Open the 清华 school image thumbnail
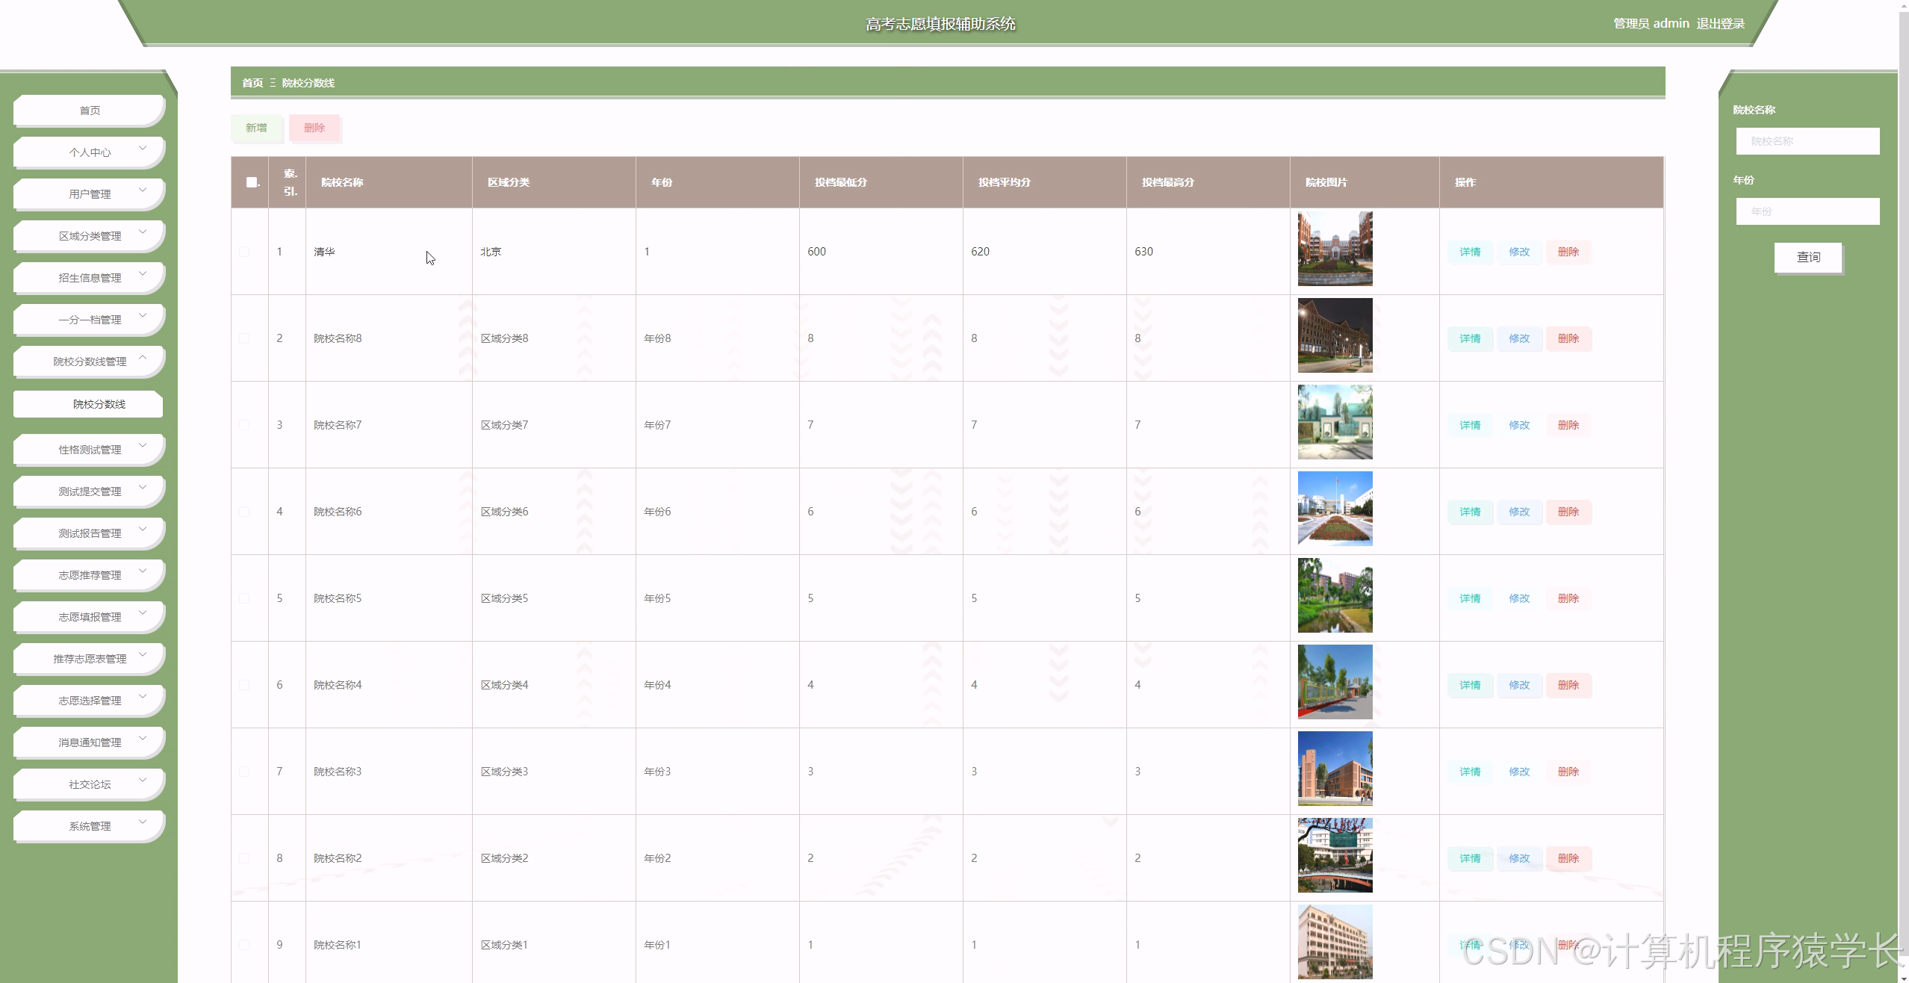Screen dimensions: 1909x983 (1335, 249)
